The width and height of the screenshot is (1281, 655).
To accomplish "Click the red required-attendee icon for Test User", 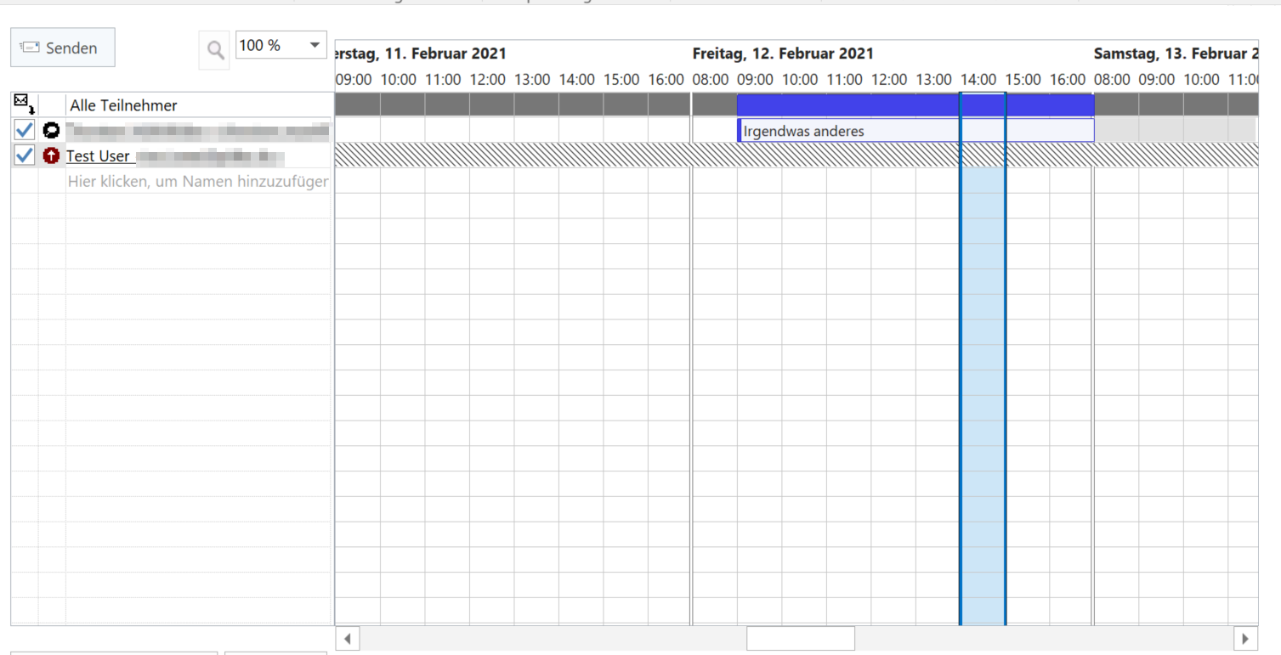I will 51,155.
